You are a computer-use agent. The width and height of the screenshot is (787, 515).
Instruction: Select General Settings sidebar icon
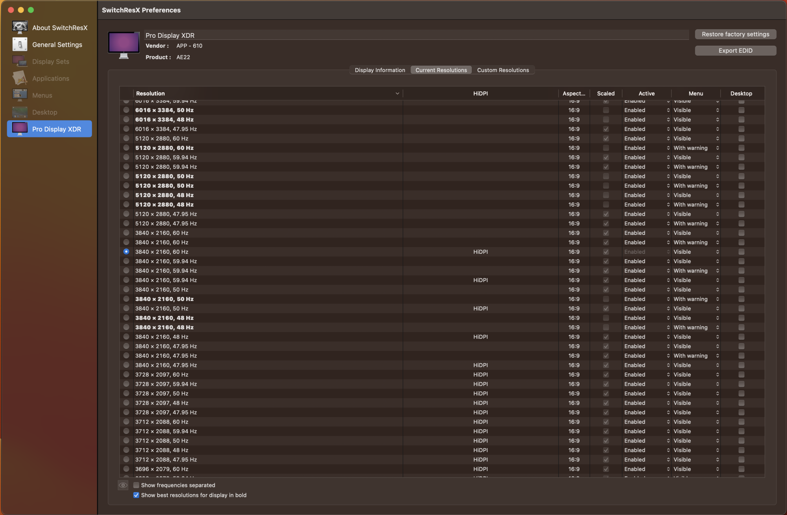tap(20, 44)
